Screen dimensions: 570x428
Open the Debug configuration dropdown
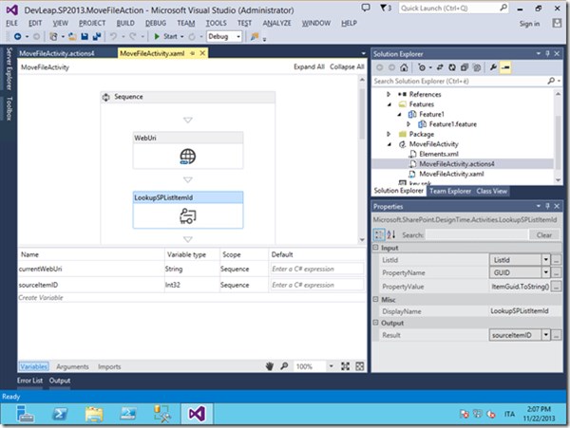tap(238, 36)
